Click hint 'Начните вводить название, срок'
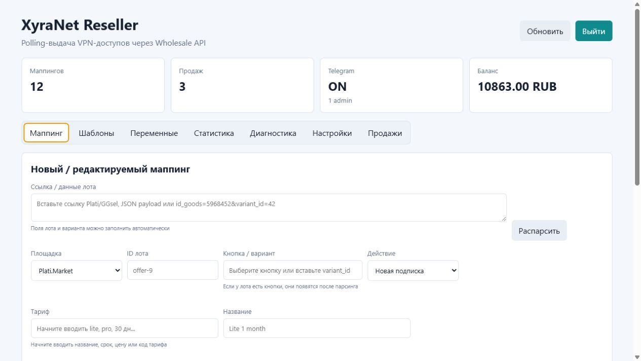 coord(99,344)
